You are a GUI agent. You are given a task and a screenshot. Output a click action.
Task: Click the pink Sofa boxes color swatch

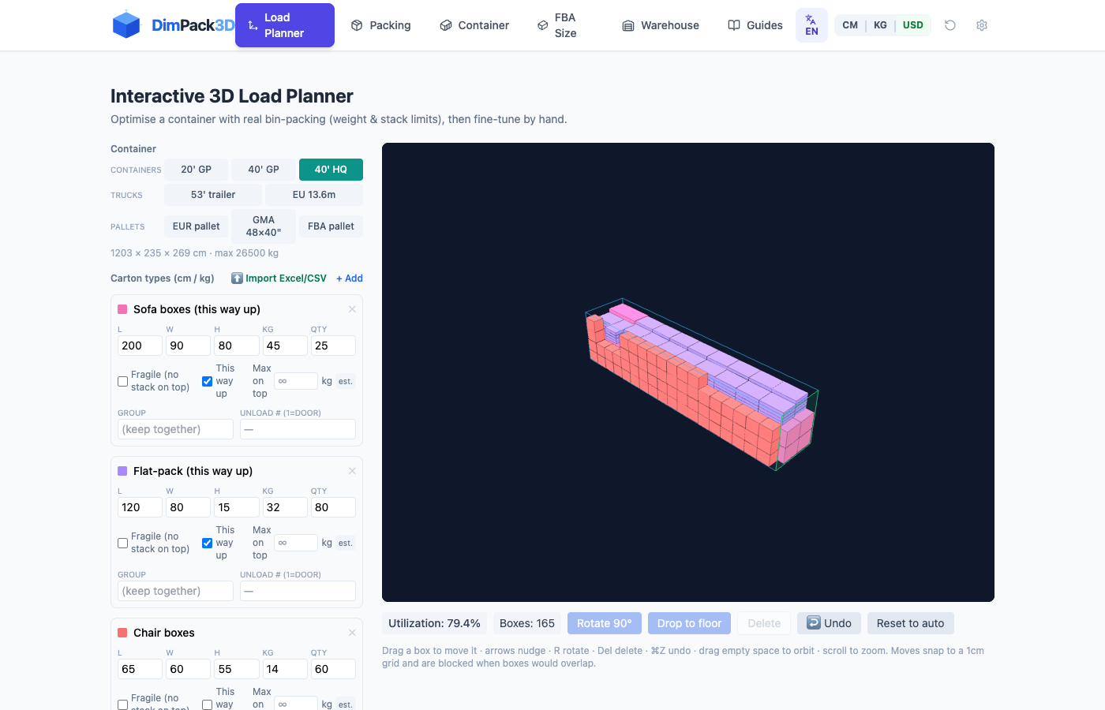pos(122,309)
